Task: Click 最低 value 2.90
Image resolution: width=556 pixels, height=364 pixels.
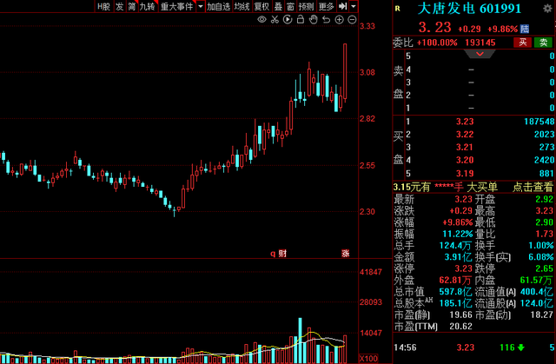Action: click(545, 222)
